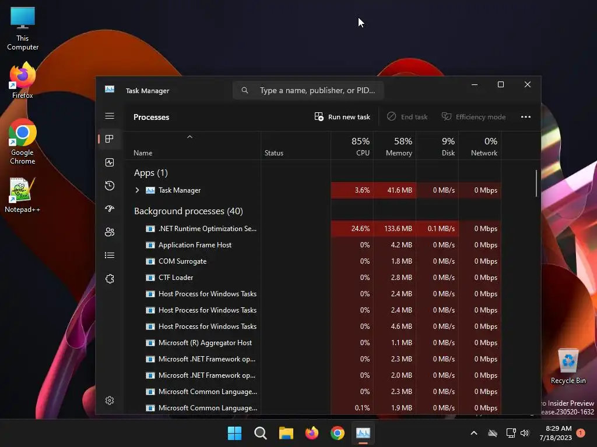Click the Task Manager process icon in Apps
Screen dimensions: 597x447
(x=150, y=190)
